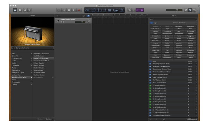Screen dimensions: 208x125
Task: Click the 4/4 time signature in LCD
Action: 122,10
